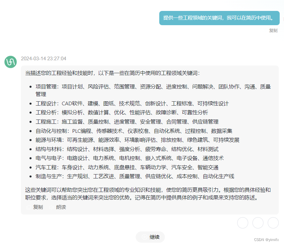Click the 电气与电子 bullet line
This screenshot has height=245, width=284.
tap(129, 158)
